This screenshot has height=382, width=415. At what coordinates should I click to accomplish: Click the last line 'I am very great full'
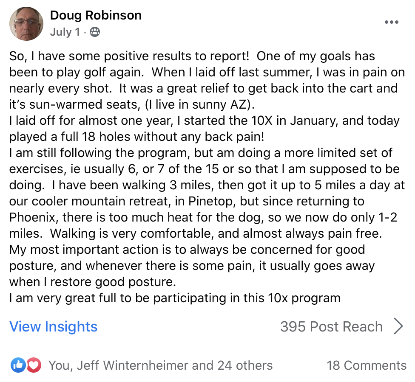click(x=175, y=298)
